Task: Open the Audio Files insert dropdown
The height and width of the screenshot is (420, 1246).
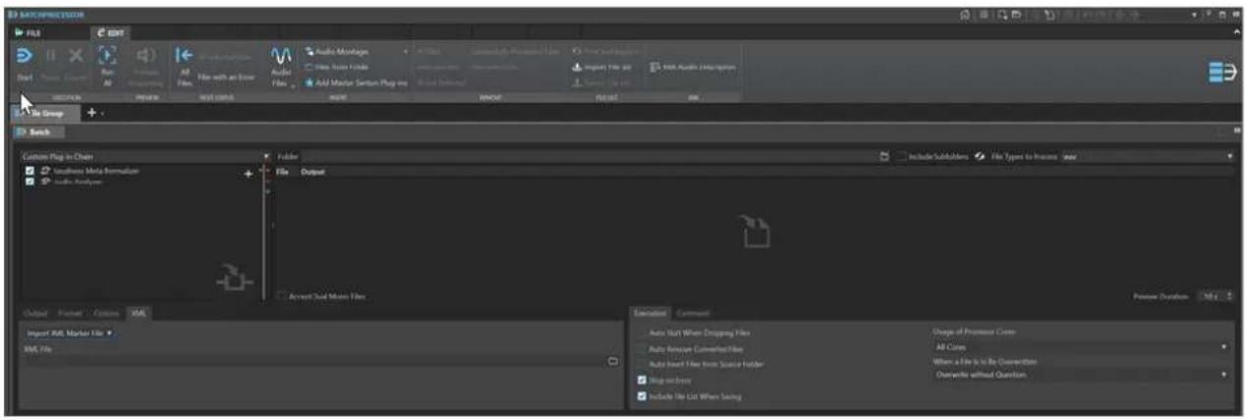Action: click(x=280, y=65)
